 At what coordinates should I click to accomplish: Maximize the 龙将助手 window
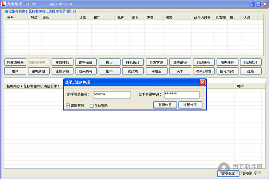point(258,4)
